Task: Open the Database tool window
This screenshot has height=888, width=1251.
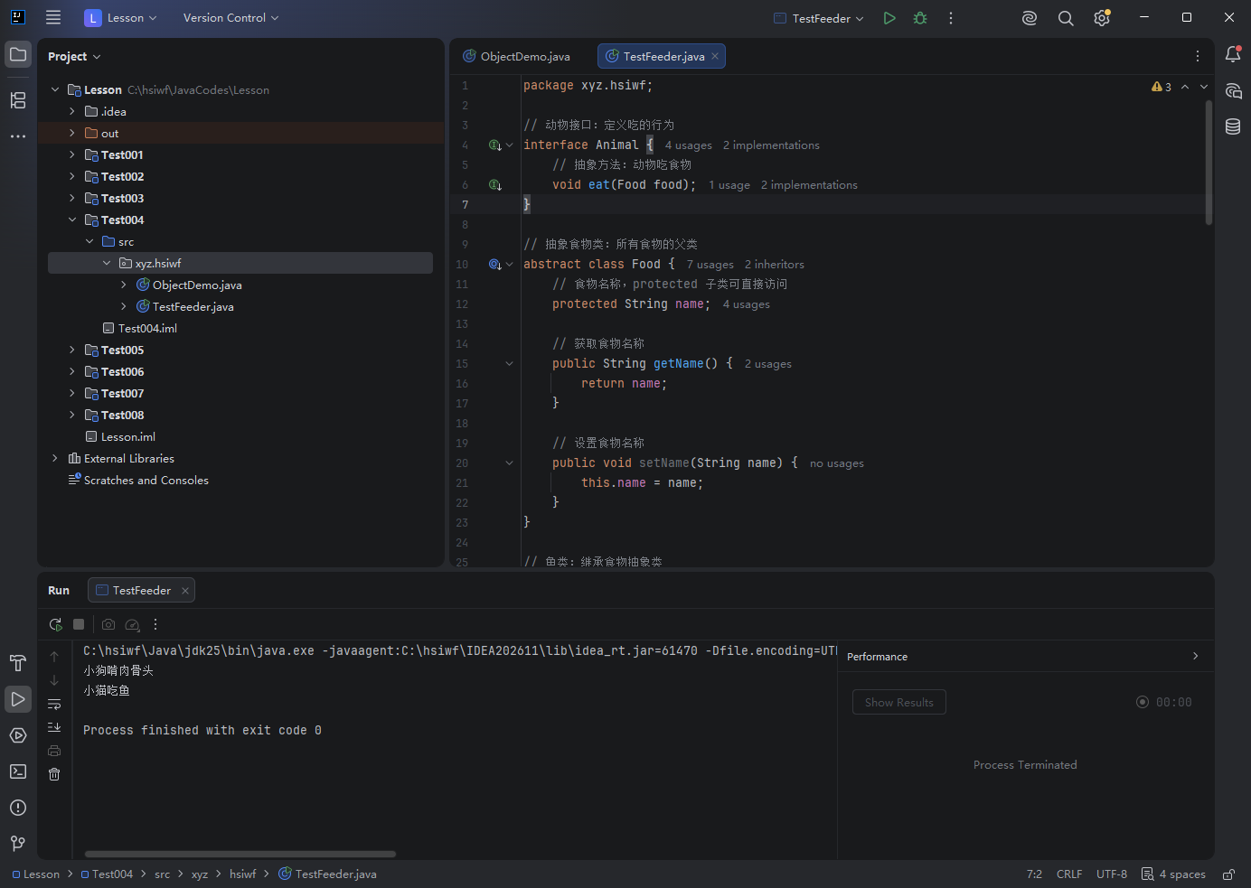Action: coord(1233,126)
